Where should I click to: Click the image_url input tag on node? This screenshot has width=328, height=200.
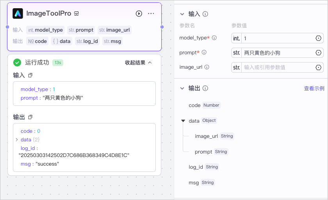click(114, 30)
